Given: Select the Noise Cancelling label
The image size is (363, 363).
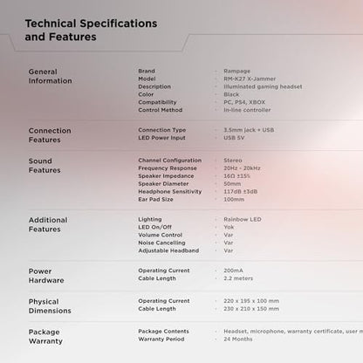Looking at the screenshot, I should (x=161, y=243).
